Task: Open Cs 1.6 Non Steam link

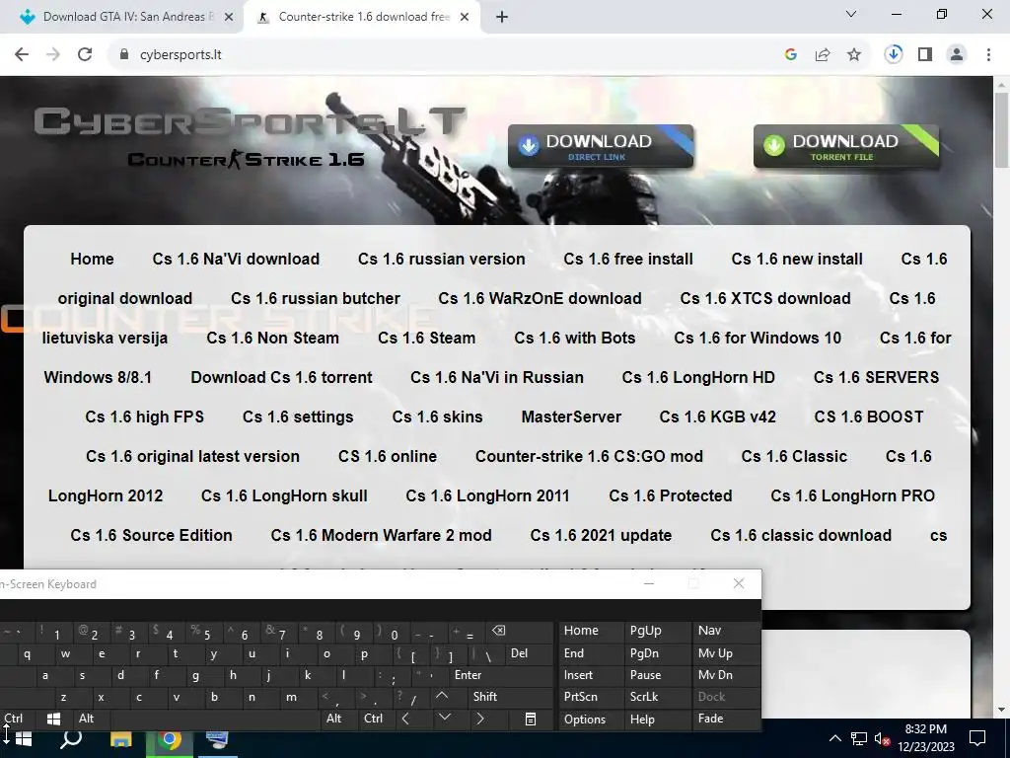Action: pyautogui.click(x=272, y=338)
